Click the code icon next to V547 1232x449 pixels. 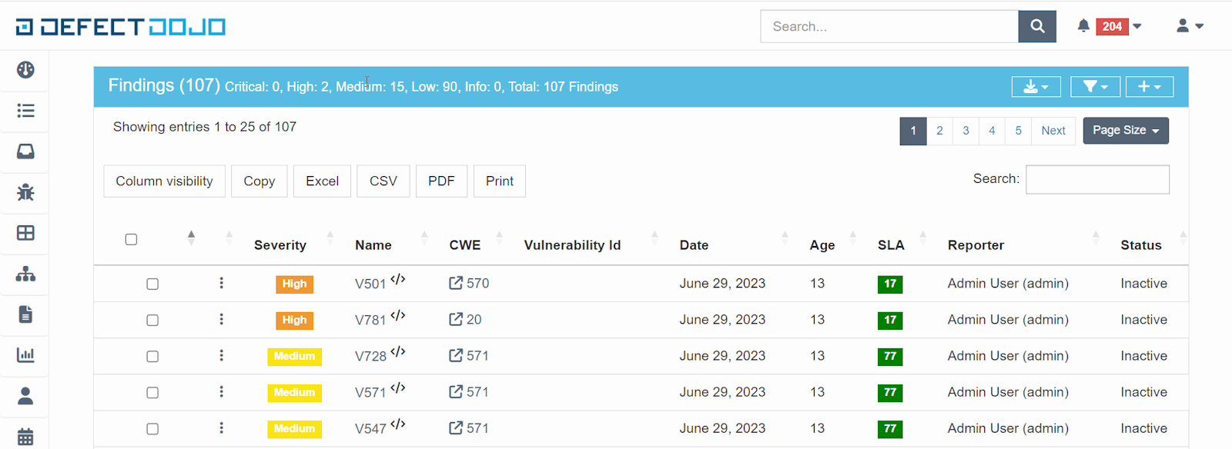pos(397,424)
